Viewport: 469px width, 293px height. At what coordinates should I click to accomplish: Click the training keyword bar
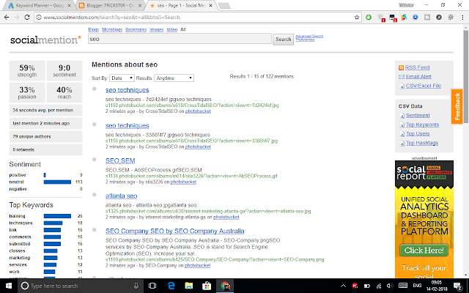[x=57, y=216]
